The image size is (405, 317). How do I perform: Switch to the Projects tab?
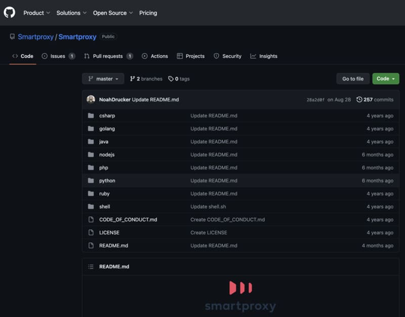pos(191,56)
